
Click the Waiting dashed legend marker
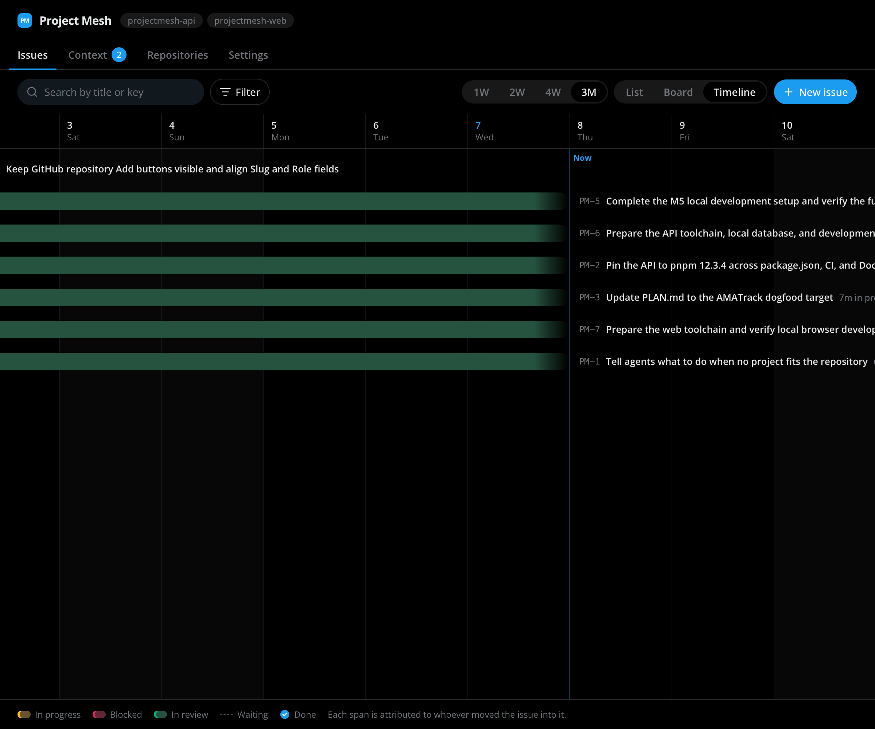[x=226, y=714]
